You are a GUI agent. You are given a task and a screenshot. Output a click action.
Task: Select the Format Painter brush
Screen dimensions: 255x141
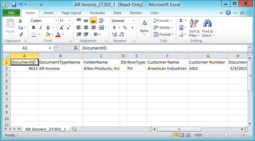[20, 34]
